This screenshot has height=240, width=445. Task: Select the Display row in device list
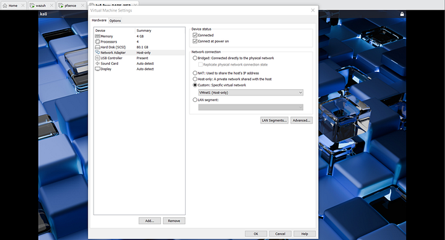(139, 69)
